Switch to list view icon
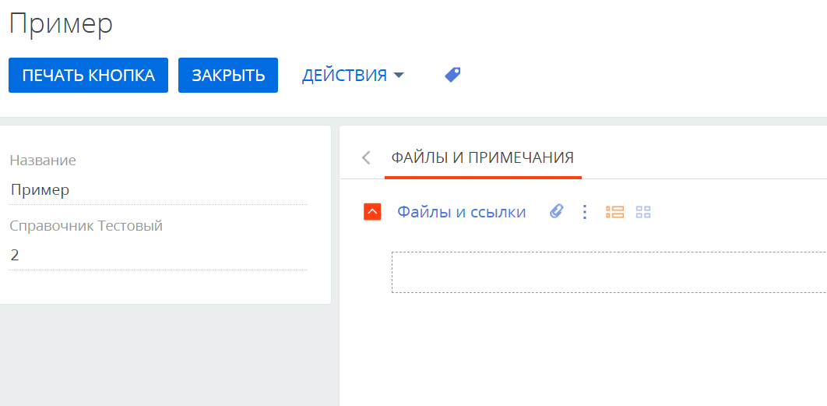Screen dimensions: 827x406 point(615,212)
